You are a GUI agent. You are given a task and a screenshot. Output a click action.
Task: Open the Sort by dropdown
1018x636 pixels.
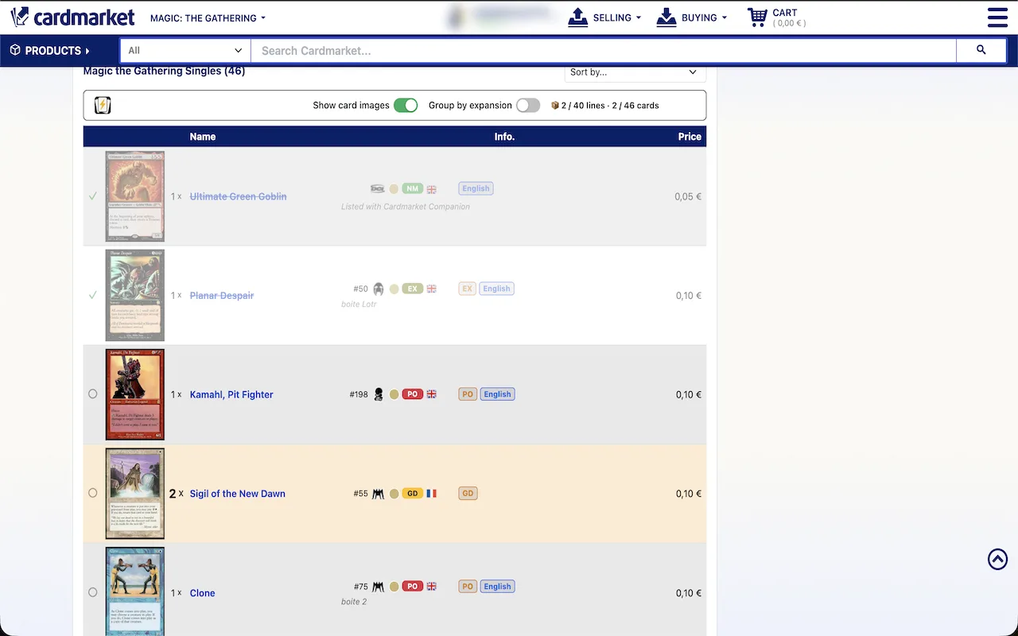pyautogui.click(x=635, y=72)
